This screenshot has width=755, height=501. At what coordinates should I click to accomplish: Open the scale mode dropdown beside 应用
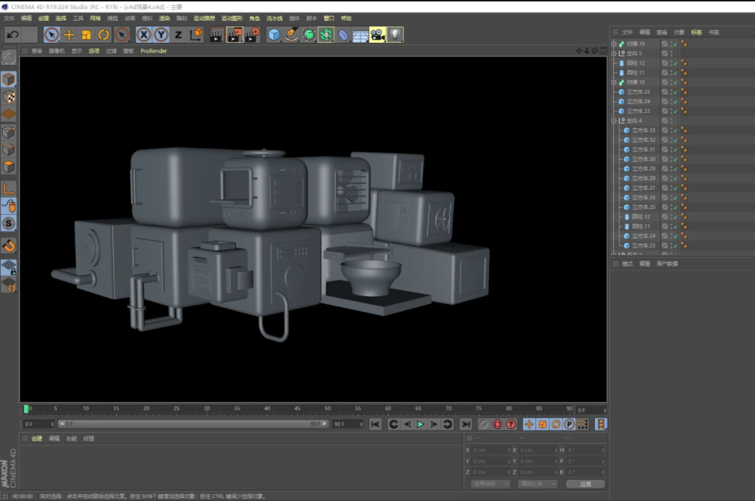click(537, 484)
